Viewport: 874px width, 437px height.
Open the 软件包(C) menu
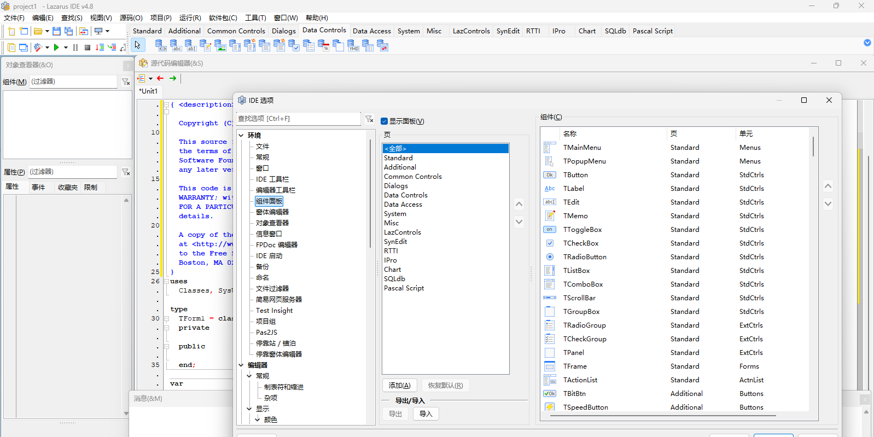[223, 18]
